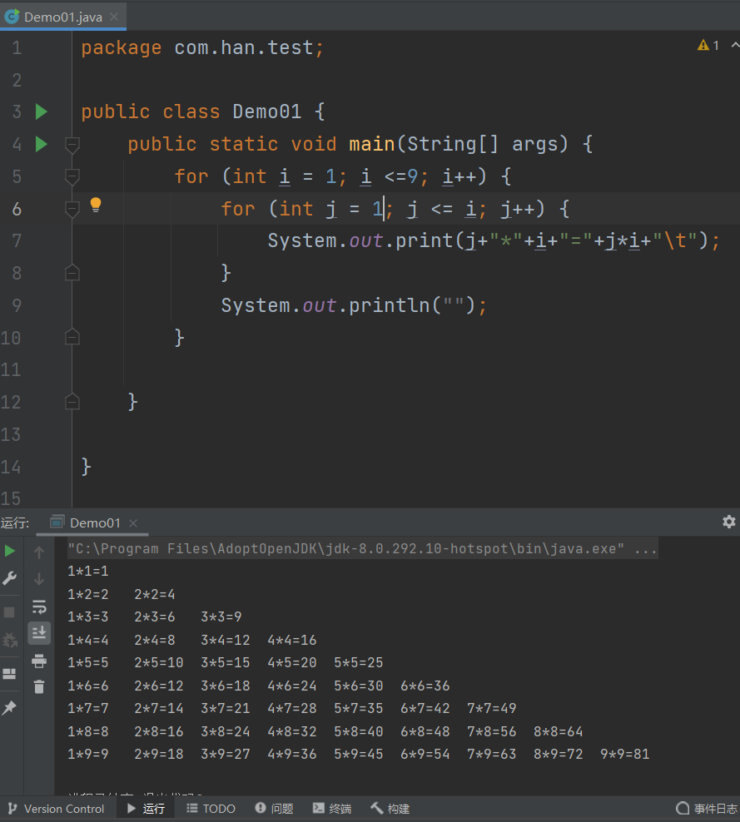Click the Java class icon on Demo01.java tab
Viewport: 740px width, 822px height.
coord(11,17)
